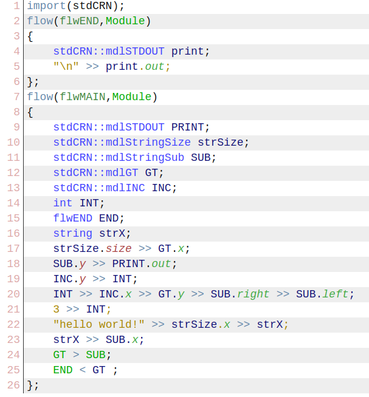Click 'Module' on line 2
Image resolution: width=369 pixels, height=397 pixels.
pyautogui.click(x=125, y=21)
